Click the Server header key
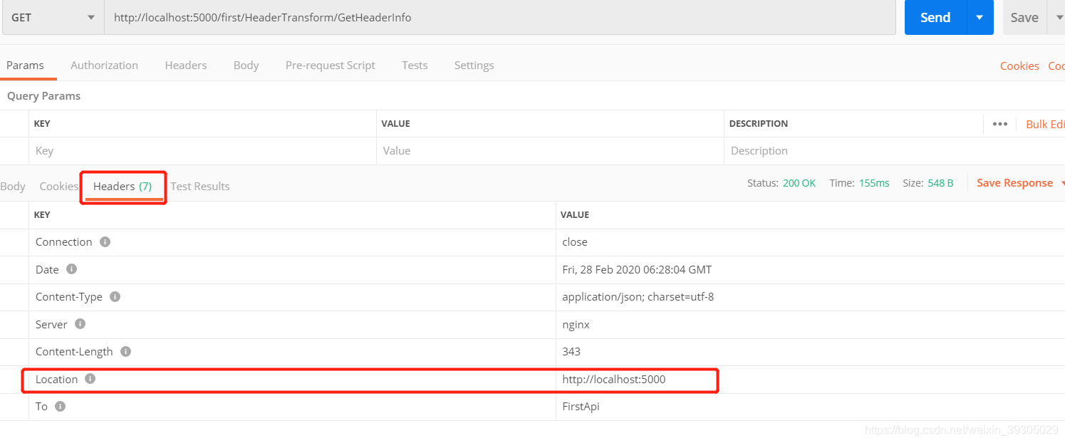The width and height of the screenshot is (1065, 443). pos(51,325)
